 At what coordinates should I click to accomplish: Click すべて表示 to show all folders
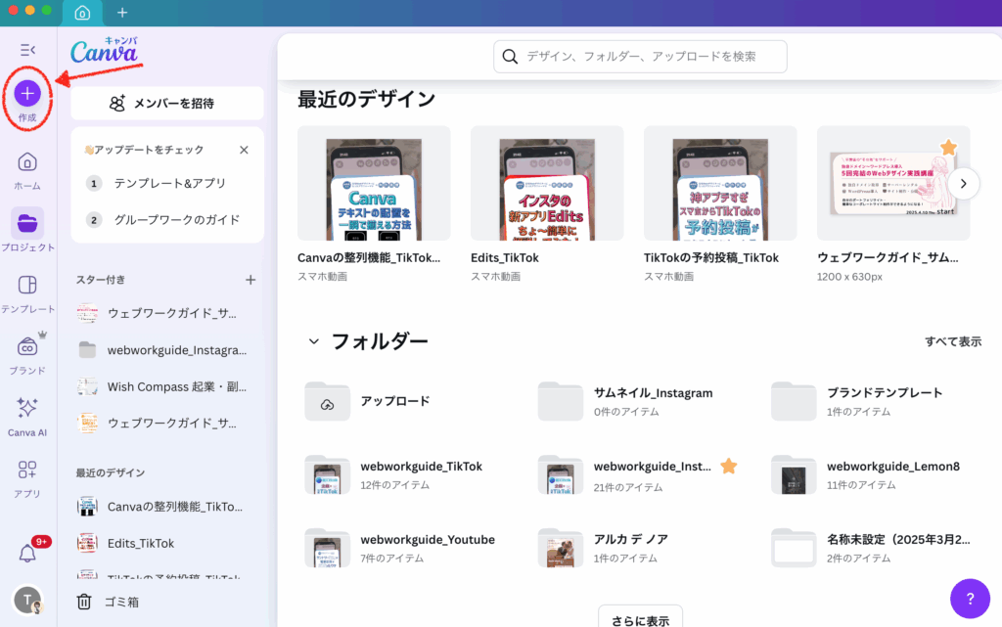tap(953, 341)
